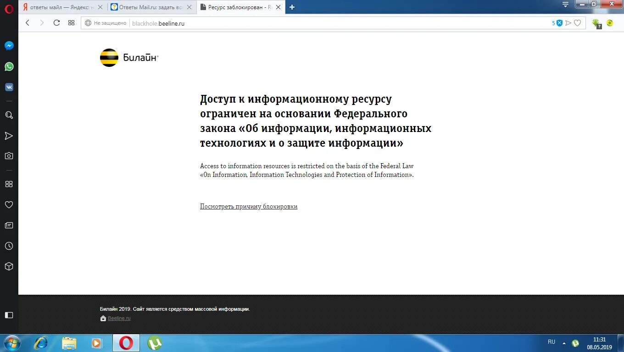Click the 'Не защищено' site info badge
Screen dimensions: 624x352
(106, 23)
